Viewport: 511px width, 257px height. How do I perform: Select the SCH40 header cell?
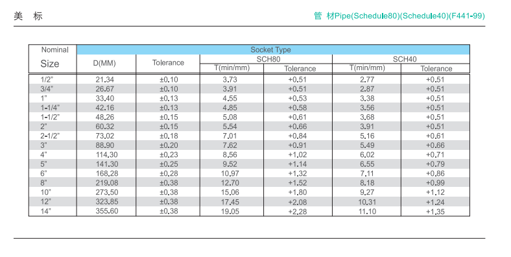401,59
